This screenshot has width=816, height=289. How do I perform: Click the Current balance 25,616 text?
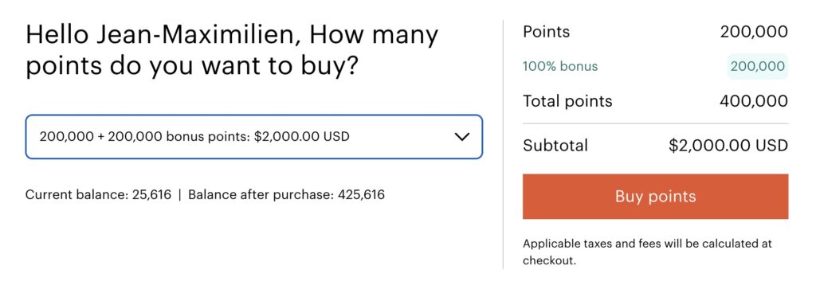[x=98, y=195]
